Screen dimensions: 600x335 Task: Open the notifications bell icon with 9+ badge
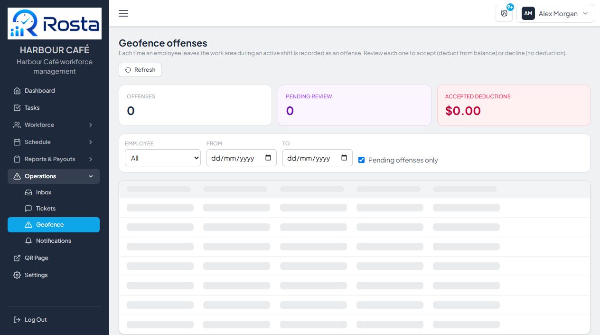(x=504, y=13)
